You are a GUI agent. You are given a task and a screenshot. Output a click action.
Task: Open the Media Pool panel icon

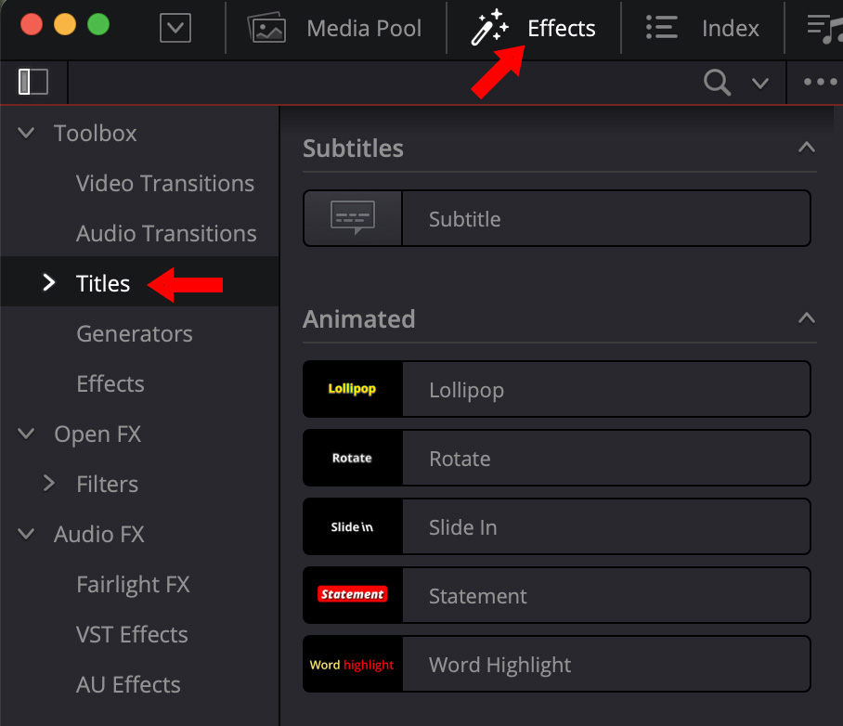(x=267, y=28)
